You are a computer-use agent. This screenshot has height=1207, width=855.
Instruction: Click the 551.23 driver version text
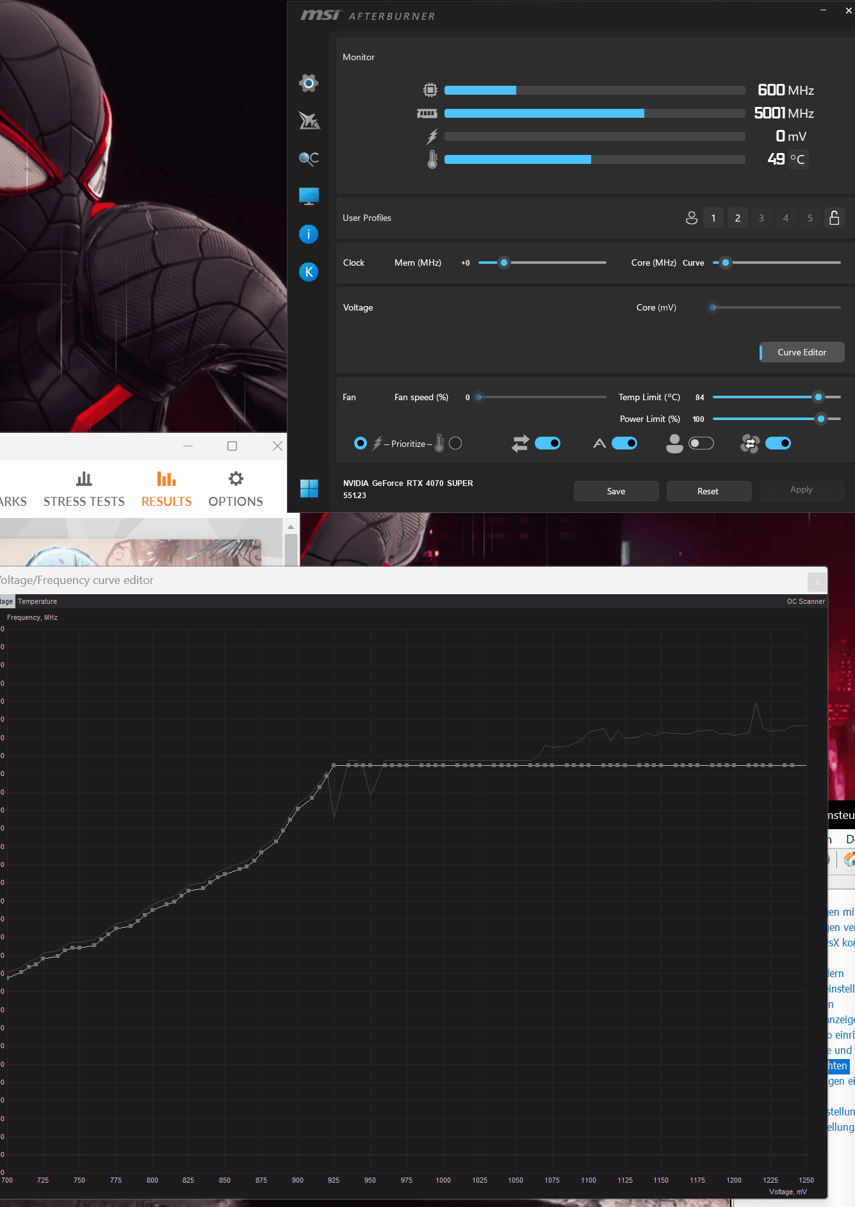pos(354,496)
